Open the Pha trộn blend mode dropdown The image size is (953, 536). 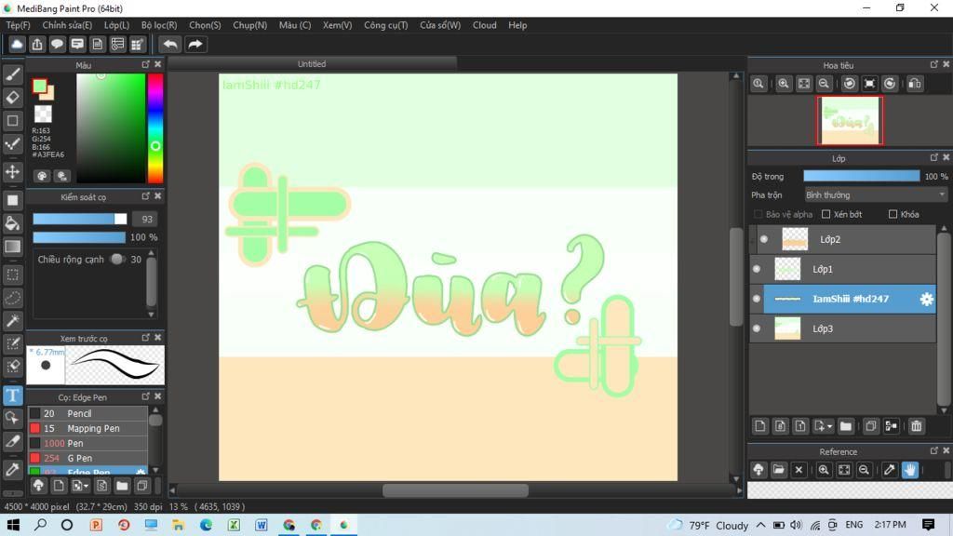point(875,195)
